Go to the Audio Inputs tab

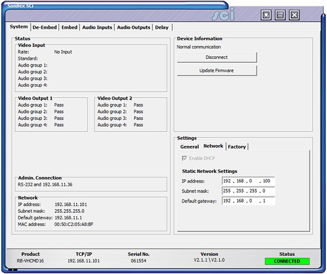pyautogui.click(x=97, y=27)
